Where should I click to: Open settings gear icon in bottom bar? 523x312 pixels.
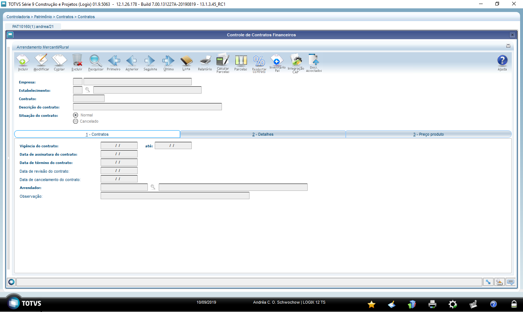(453, 304)
